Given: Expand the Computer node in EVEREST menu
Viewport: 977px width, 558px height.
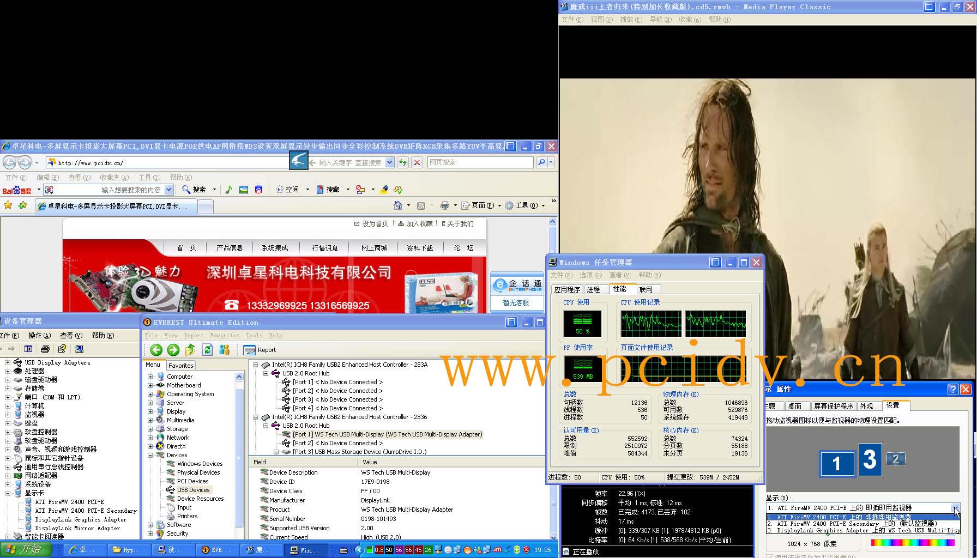Looking at the screenshot, I should [x=150, y=377].
